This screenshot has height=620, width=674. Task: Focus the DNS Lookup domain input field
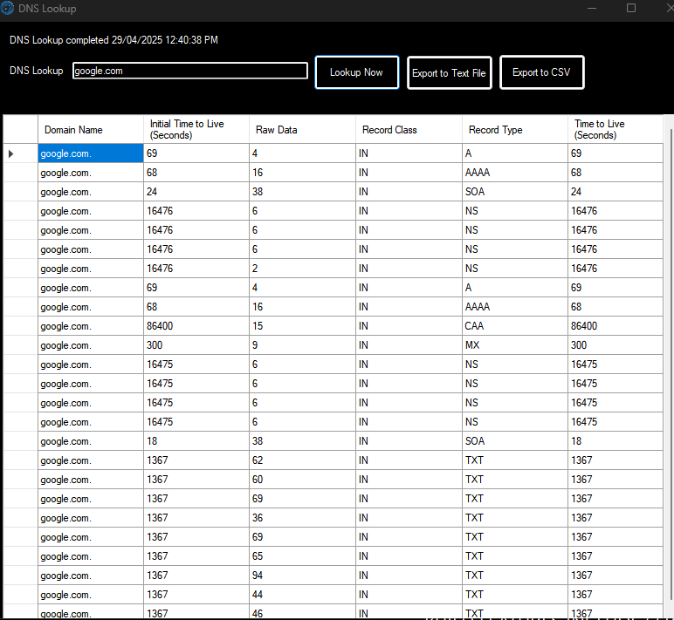(x=190, y=71)
